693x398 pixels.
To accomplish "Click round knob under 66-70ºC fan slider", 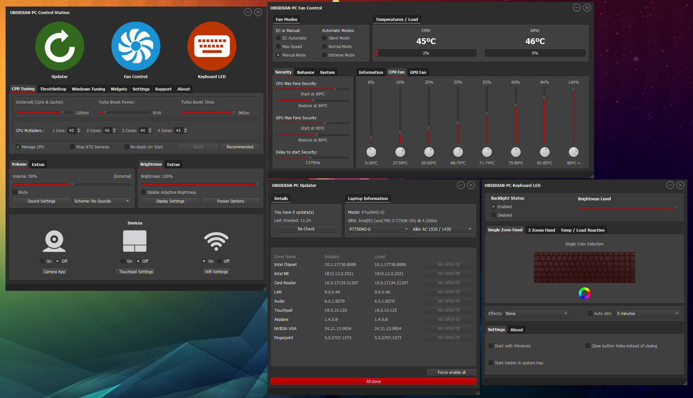I will pyautogui.click(x=458, y=152).
